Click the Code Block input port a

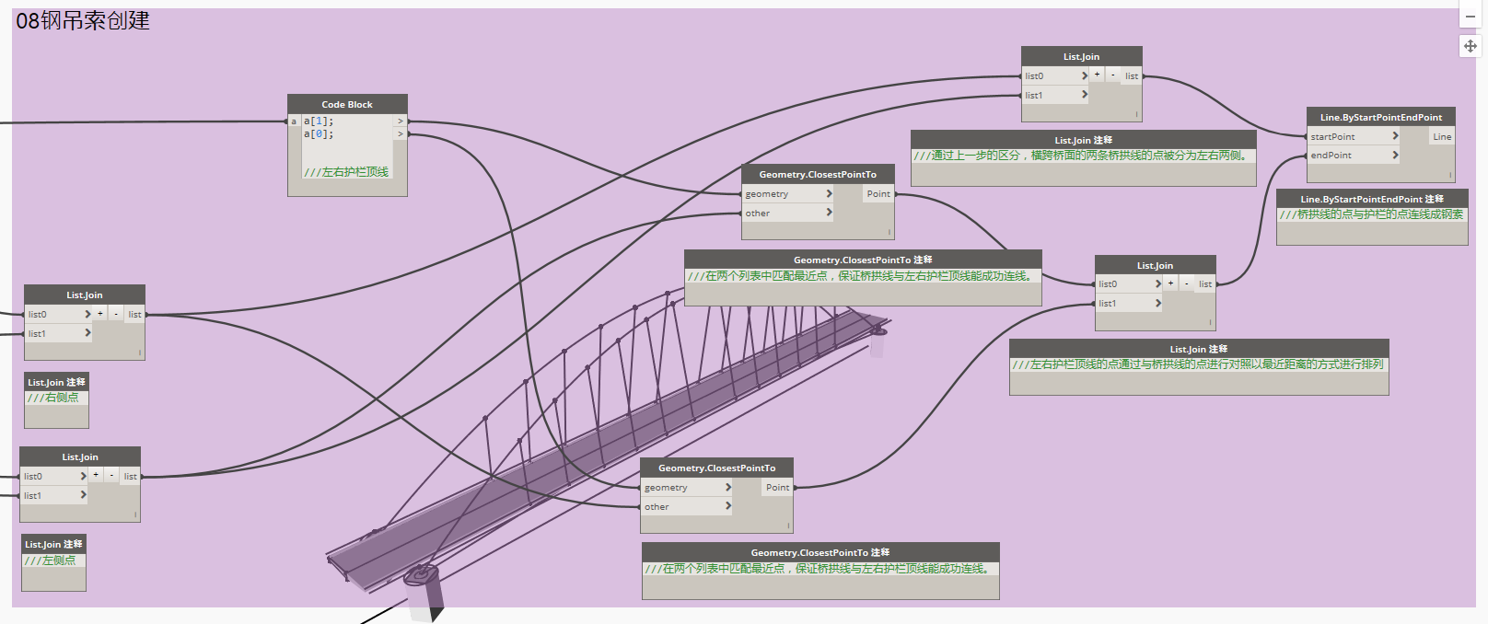[294, 121]
